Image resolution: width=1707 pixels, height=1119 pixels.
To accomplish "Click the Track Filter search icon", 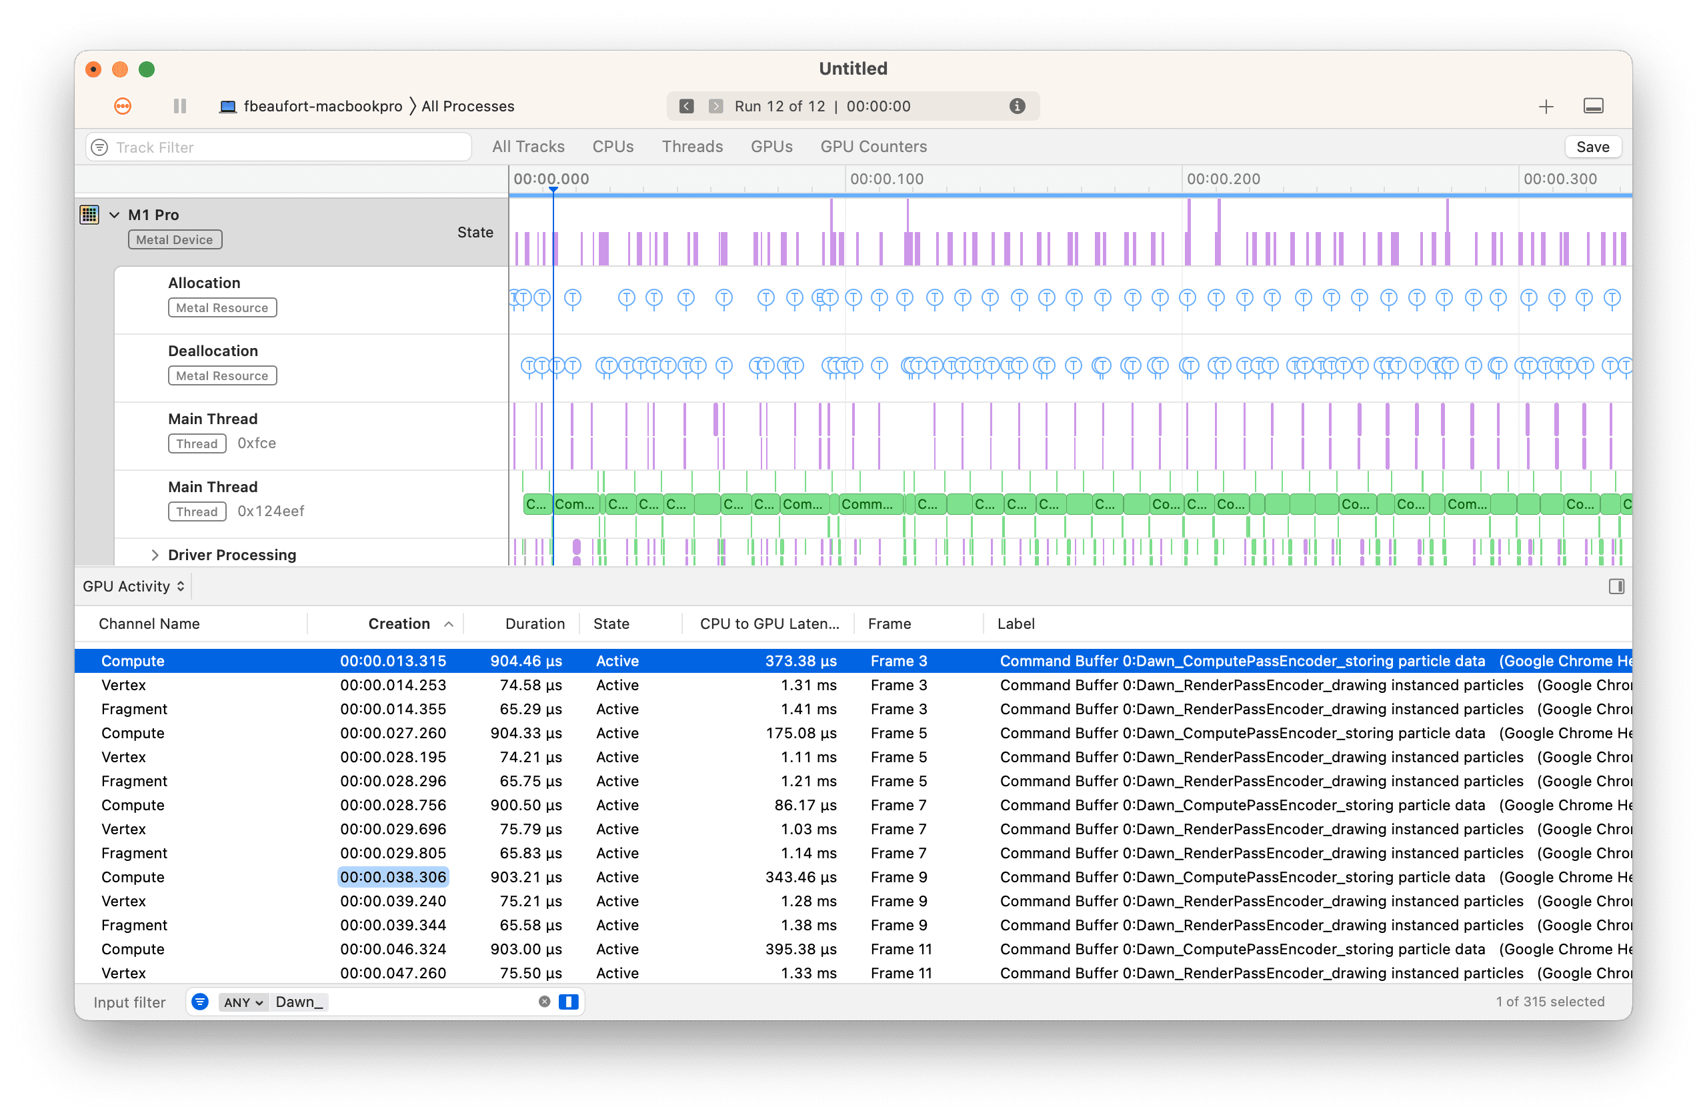I will (x=100, y=147).
